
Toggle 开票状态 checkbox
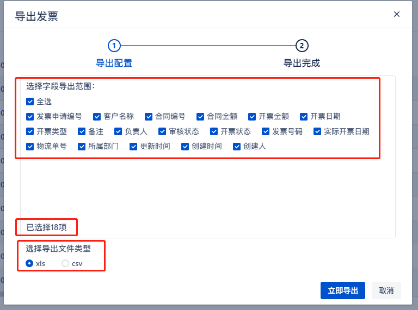tap(214, 131)
